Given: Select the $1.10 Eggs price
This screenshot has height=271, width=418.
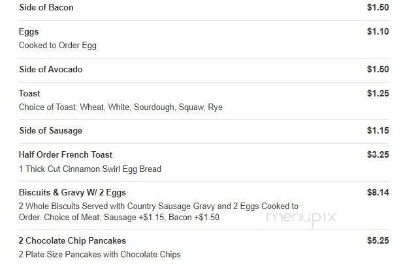Looking at the screenshot, I should click(378, 31).
